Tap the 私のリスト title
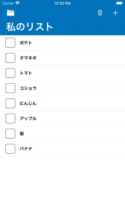The height and width of the screenshot is (223, 125). pyautogui.click(x=29, y=27)
